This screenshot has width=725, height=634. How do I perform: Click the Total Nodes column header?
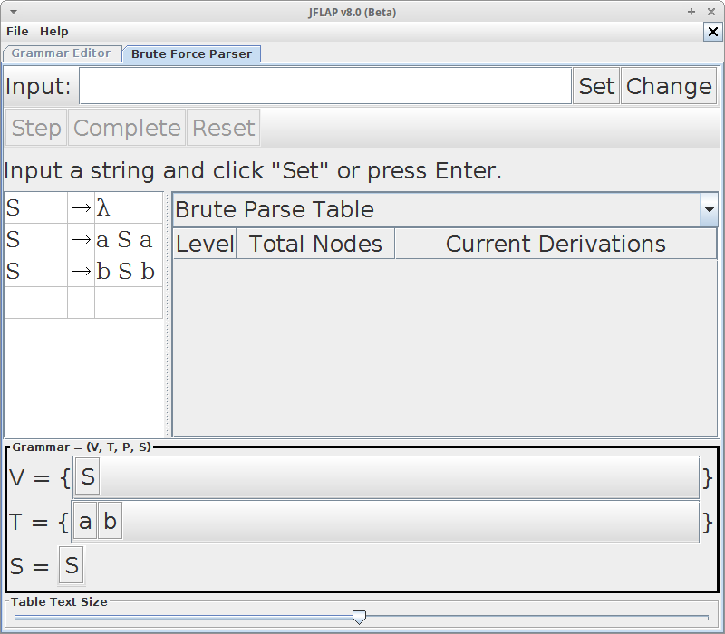(x=315, y=244)
